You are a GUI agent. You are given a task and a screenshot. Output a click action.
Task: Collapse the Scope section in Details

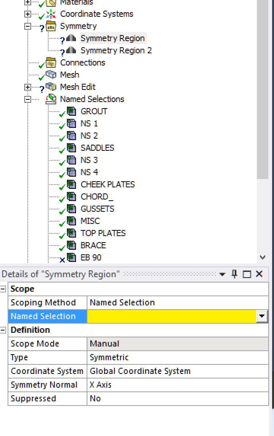click(3, 289)
